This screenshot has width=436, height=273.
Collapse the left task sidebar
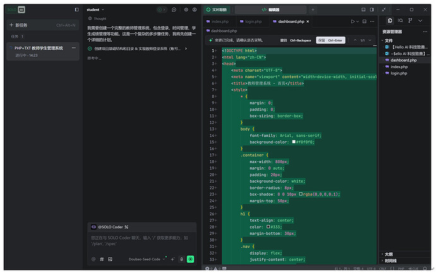pos(76,9)
